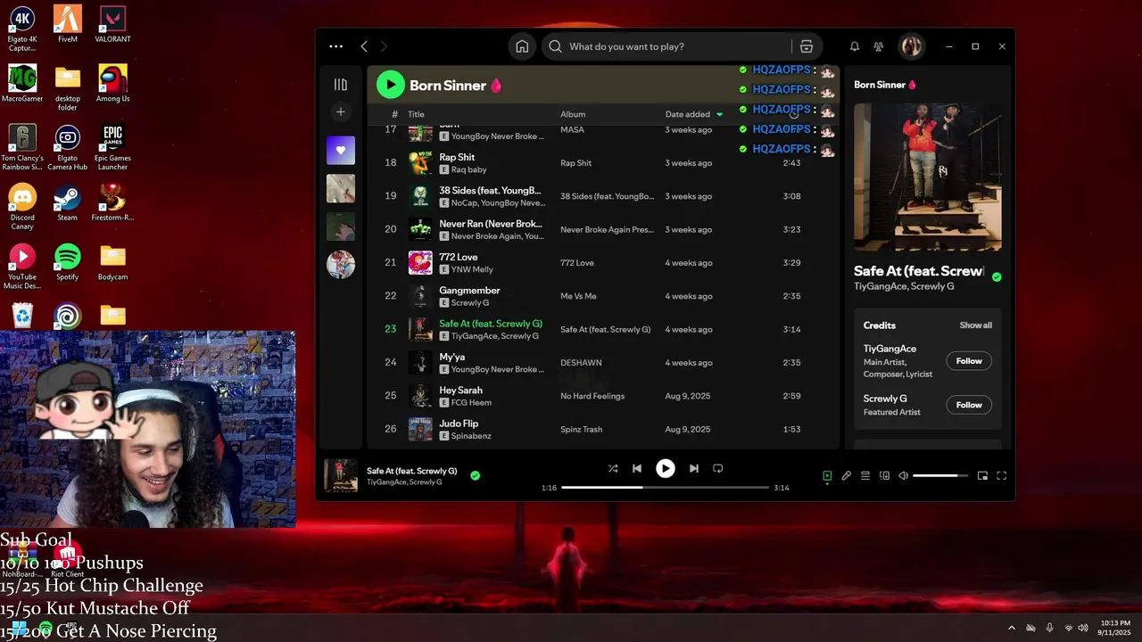This screenshot has width=1142, height=642.
Task: Click the Browse icon in search bar
Action: (x=807, y=46)
